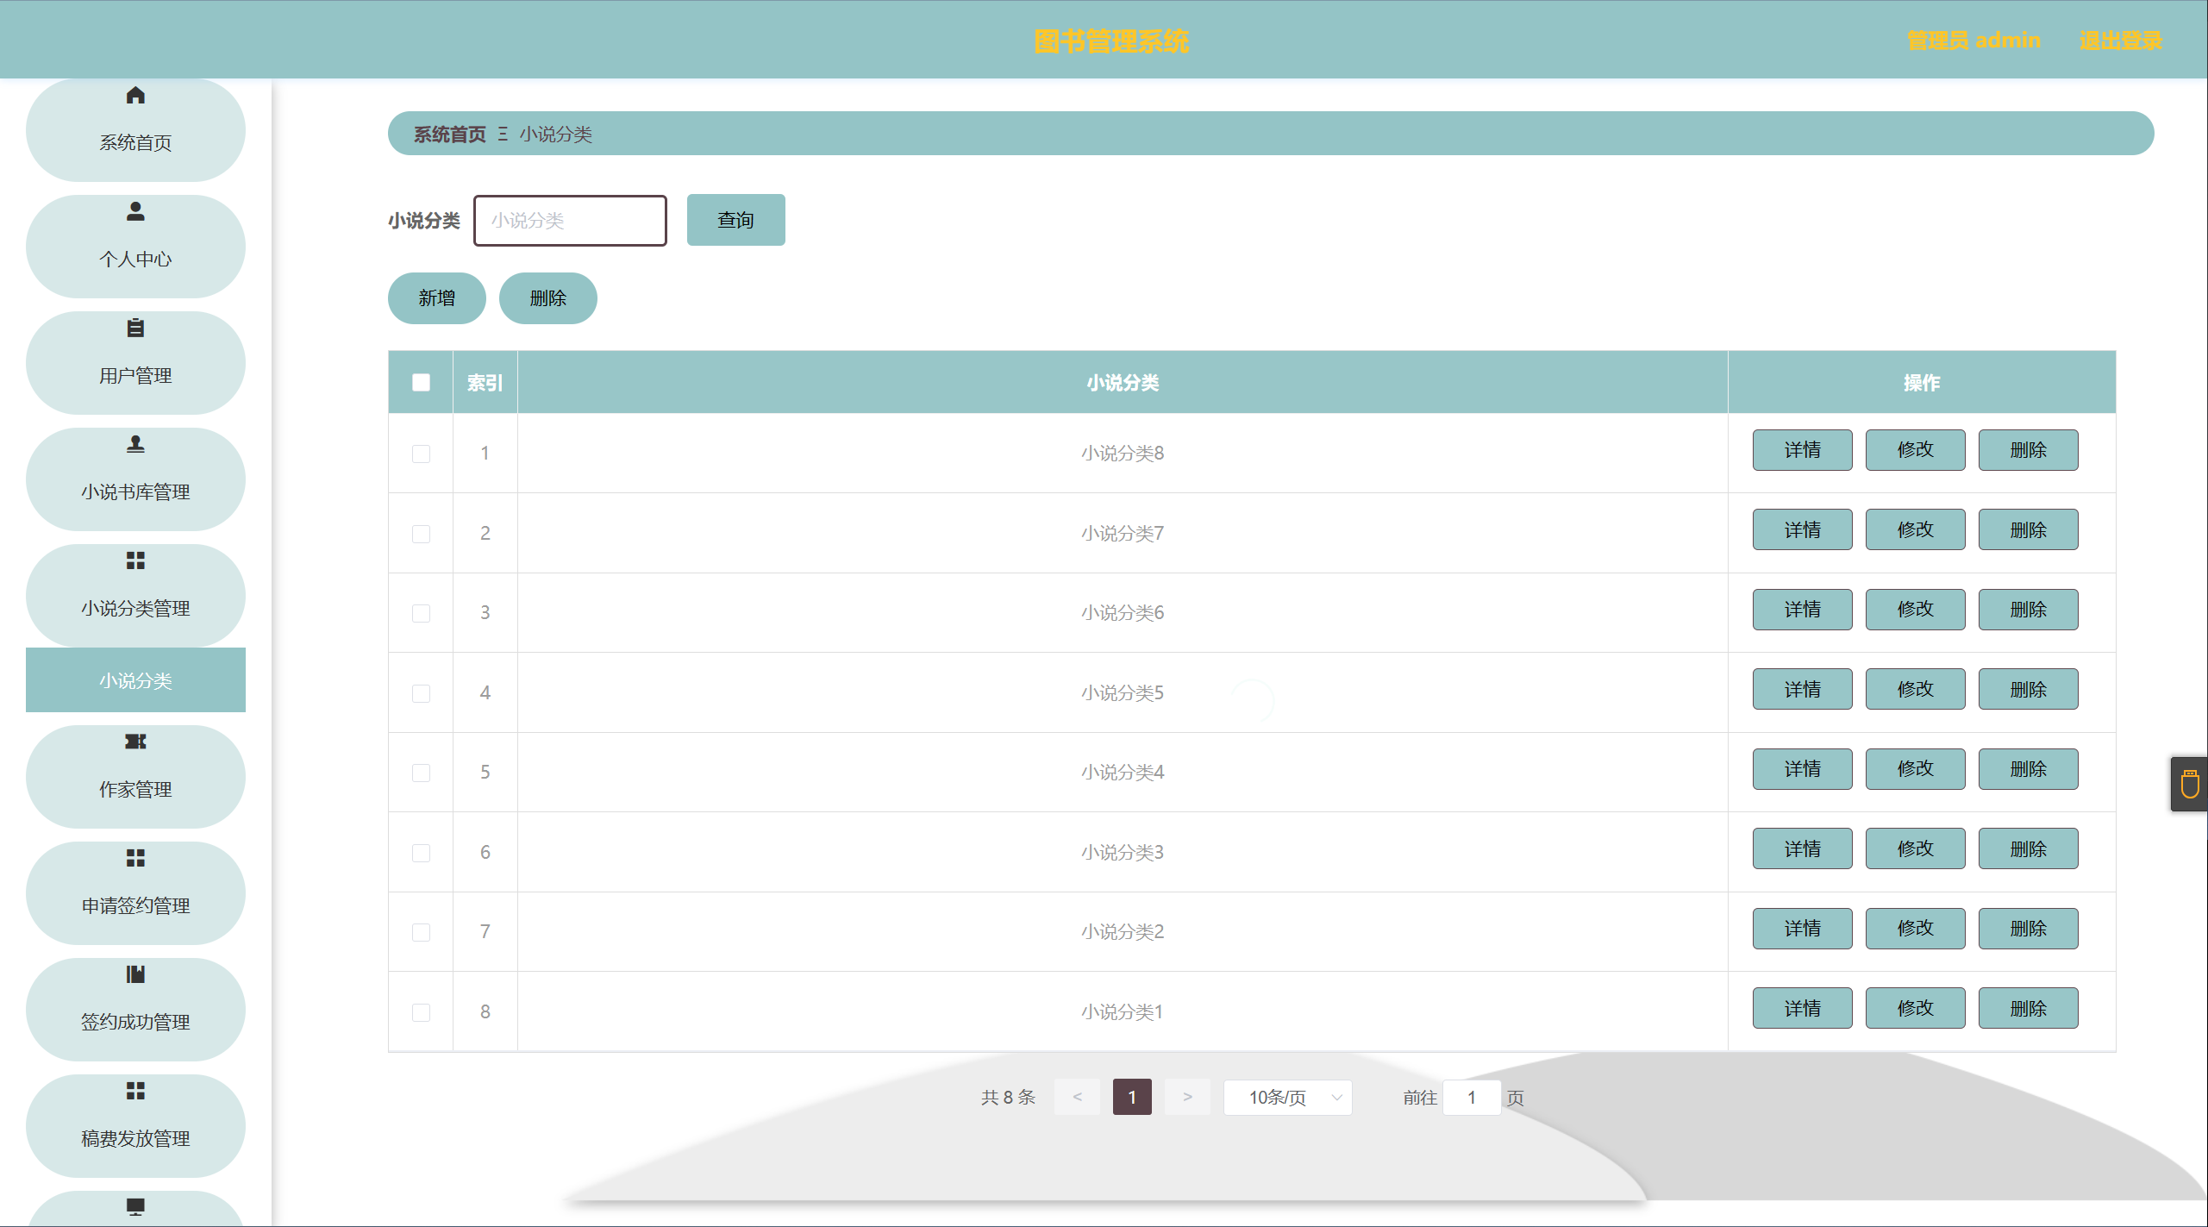
Task: Click the 小说分类 search input field
Action: point(570,221)
